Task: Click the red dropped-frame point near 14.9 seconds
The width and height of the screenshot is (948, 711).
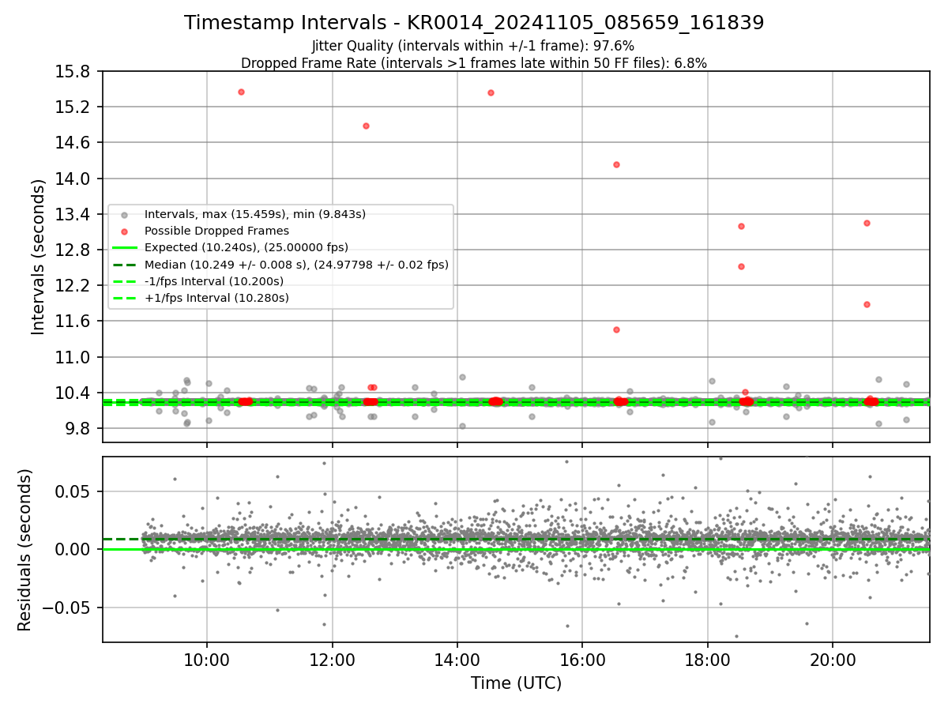Action: click(366, 126)
